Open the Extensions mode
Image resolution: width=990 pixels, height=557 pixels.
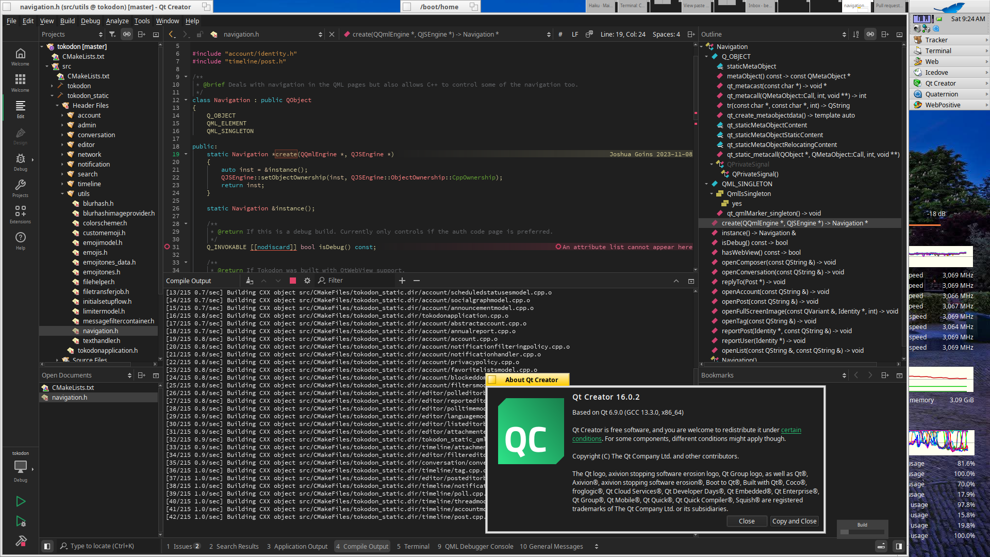click(21, 215)
